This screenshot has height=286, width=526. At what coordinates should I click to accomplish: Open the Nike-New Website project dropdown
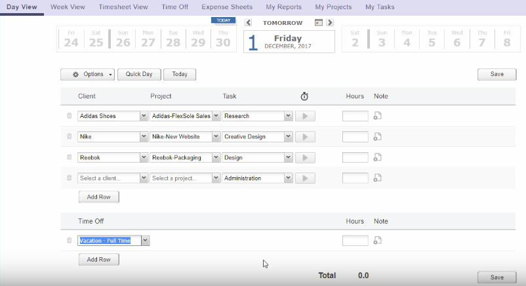coord(216,136)
